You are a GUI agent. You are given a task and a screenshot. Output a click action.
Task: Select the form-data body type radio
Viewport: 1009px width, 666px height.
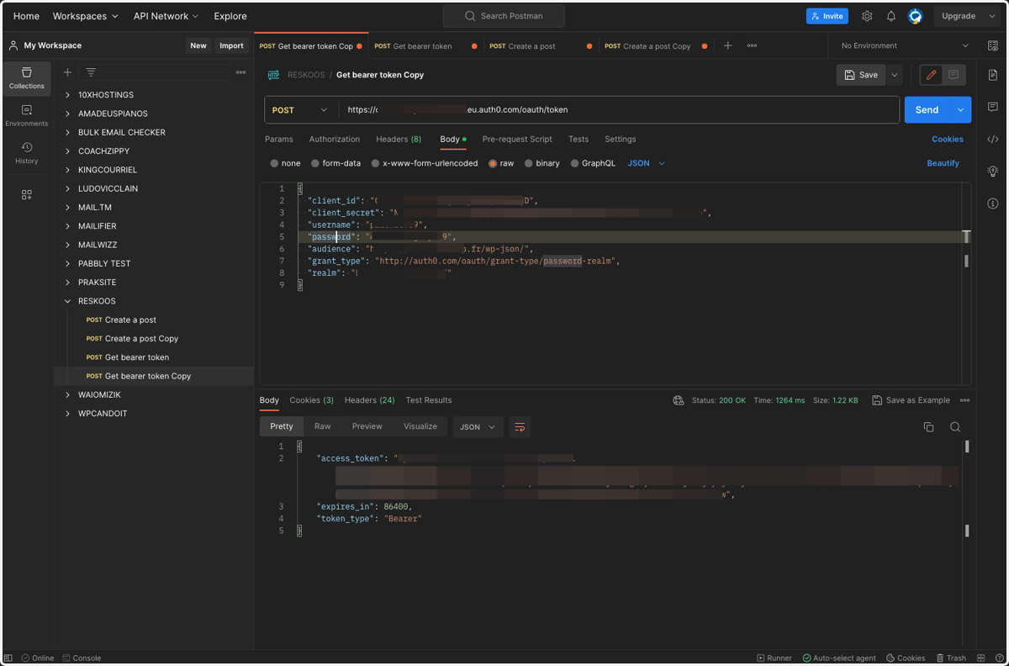pyautogui.click(x=315, y=164)
